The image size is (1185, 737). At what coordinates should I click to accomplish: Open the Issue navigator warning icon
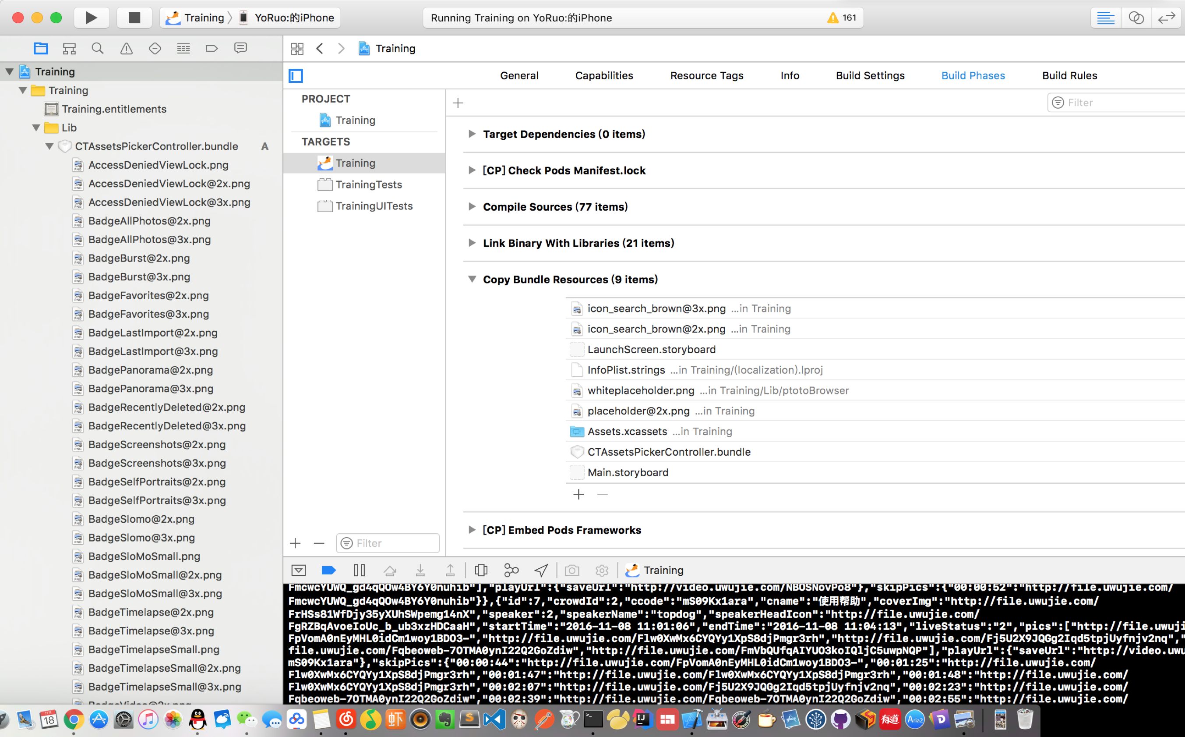pyautogui.click(x=126, y=48)
